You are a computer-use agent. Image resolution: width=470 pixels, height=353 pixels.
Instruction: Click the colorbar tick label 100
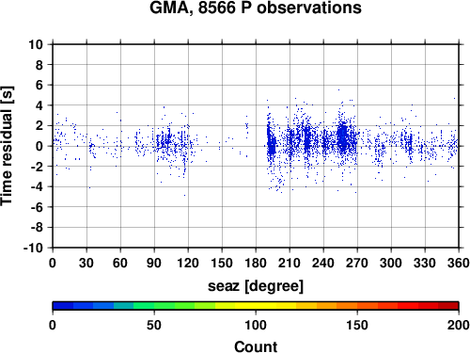pyautogui.click(x=256, y=325)
